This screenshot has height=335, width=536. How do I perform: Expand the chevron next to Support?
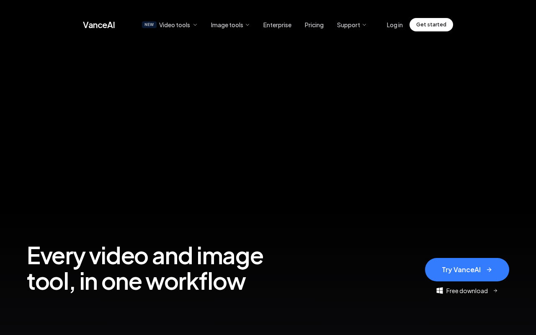[x=364, y=25]
